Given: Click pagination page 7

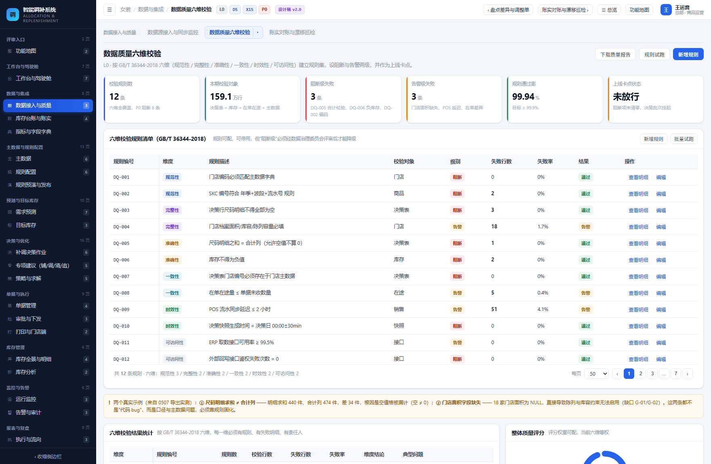Looking at the screenshot, I should point(676,374).
